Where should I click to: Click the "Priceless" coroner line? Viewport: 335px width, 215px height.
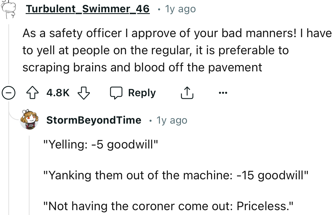[169, 206]
